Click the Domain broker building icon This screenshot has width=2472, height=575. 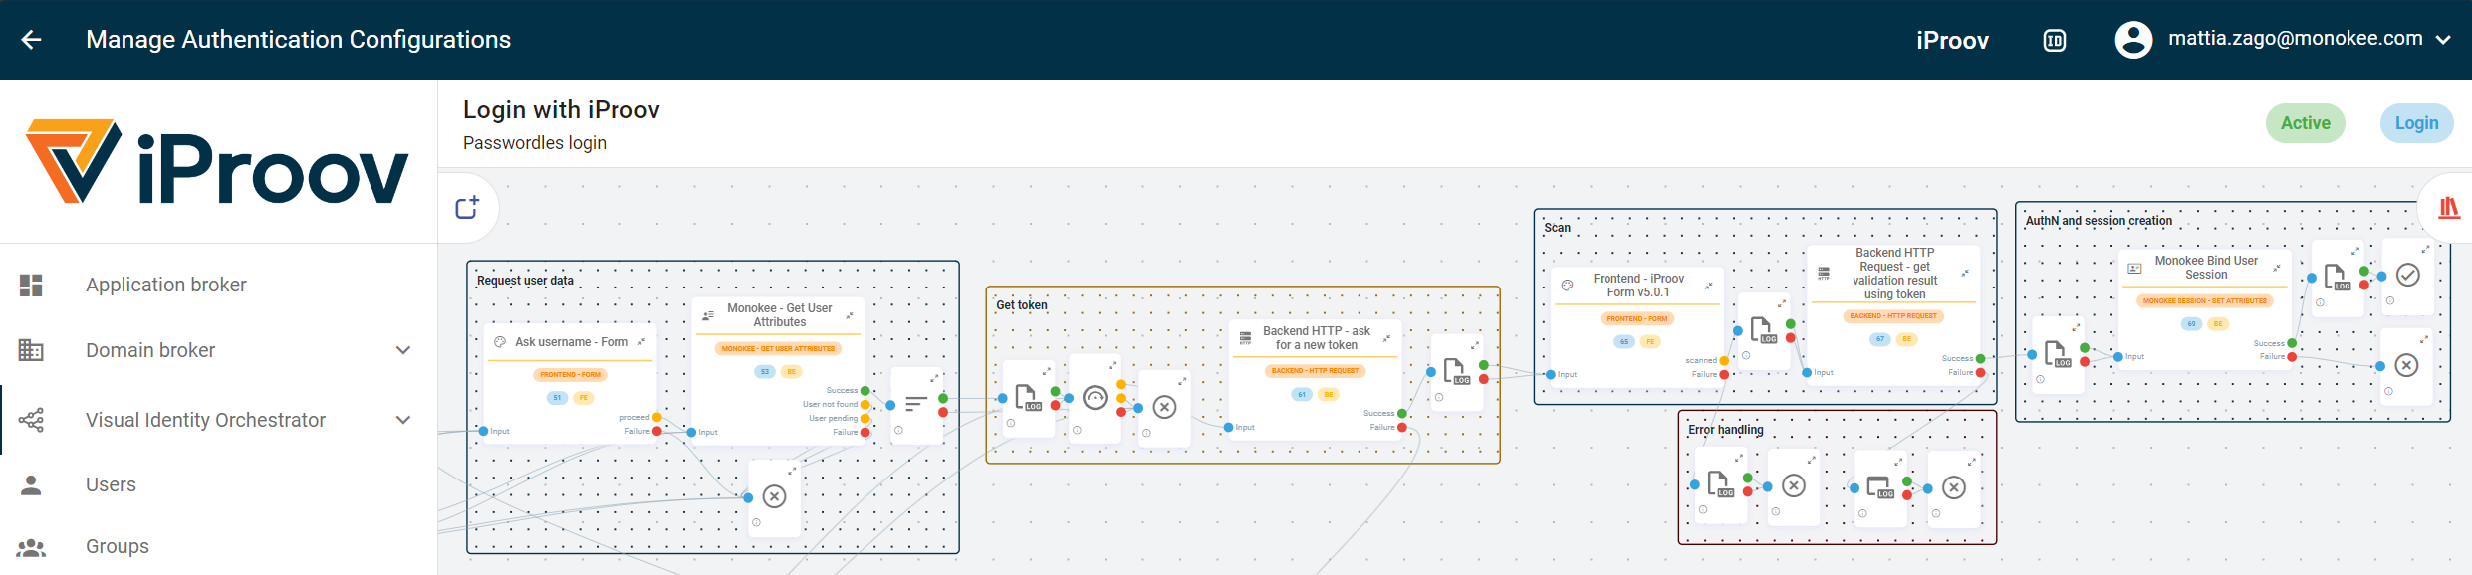(x=31, y=350)
